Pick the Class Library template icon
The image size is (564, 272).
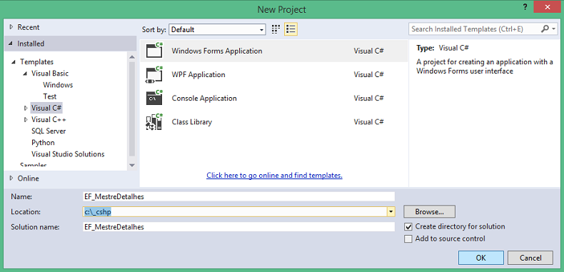click(x=154, y=122)
